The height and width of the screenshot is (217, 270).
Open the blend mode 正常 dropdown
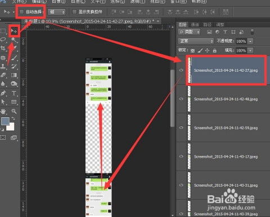click(196, 41)
